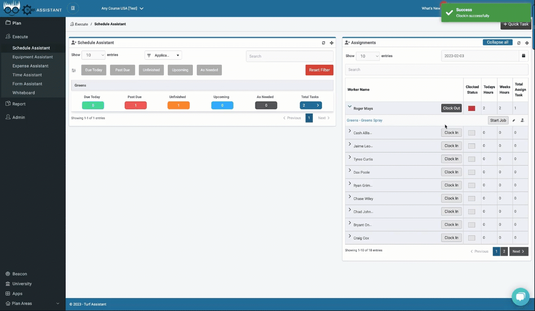This screenshot has height=311, width=535.
Task: Click the move icon on Assignments panel
Action: click(x=527, y=43)
